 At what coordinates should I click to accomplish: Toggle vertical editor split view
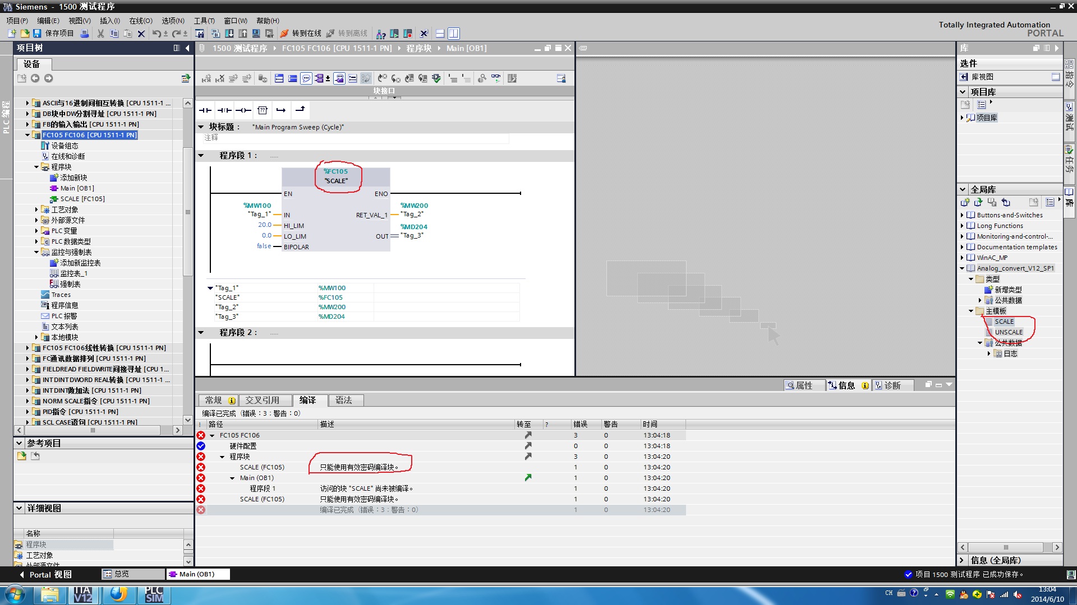(453, 34)
